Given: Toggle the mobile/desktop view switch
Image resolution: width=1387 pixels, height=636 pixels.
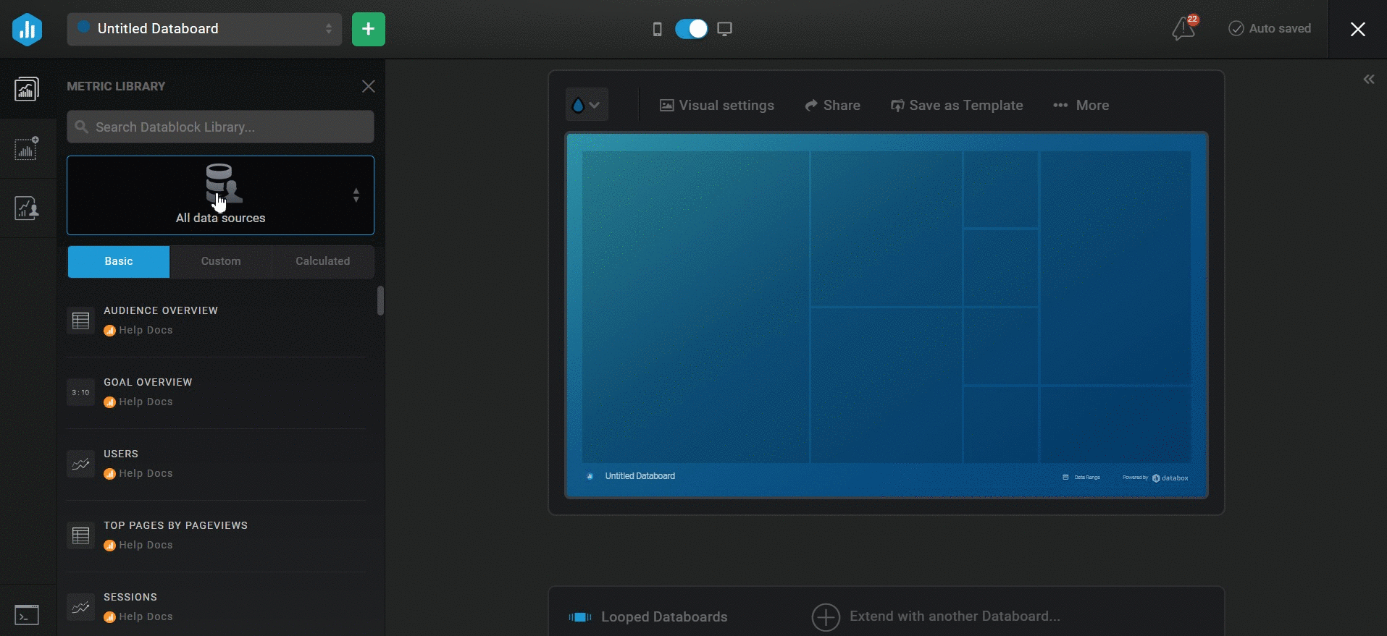Looking at the screenshot, I should [691, 29].
